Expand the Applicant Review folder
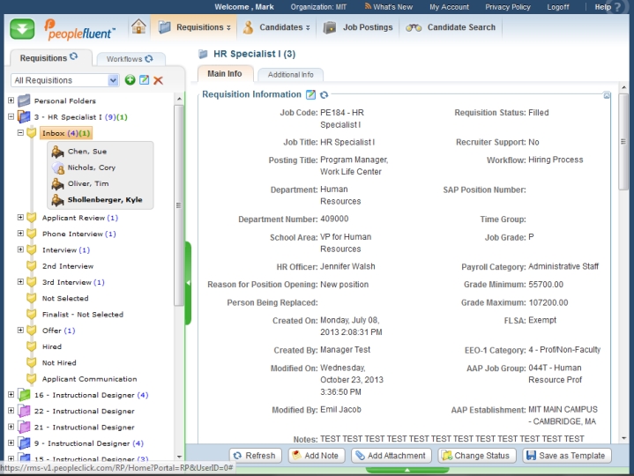Viewport: 634px width, 476px height. (x=21, y=218)
